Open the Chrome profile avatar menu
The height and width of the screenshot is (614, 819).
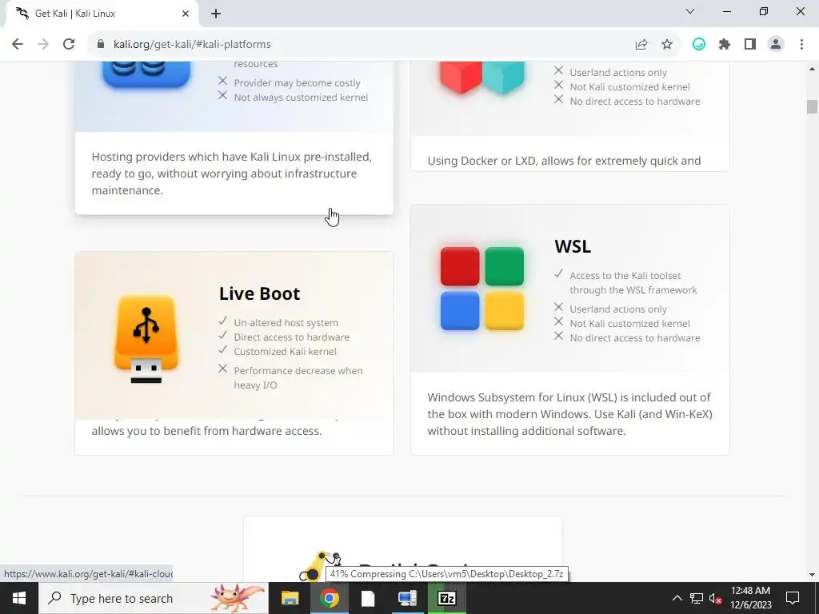point(776,45)
